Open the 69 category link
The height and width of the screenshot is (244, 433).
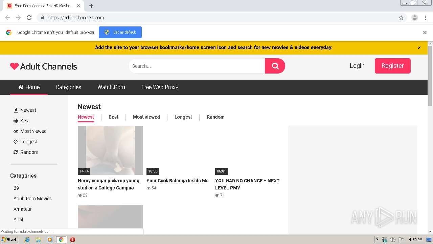click(x=16, y=188)
